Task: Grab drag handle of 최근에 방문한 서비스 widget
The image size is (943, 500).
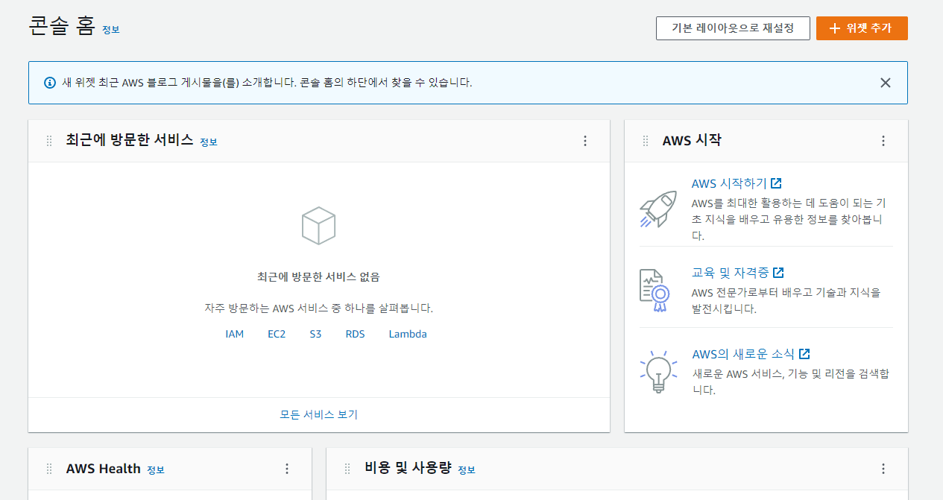Action: click(x=49, y=141)
